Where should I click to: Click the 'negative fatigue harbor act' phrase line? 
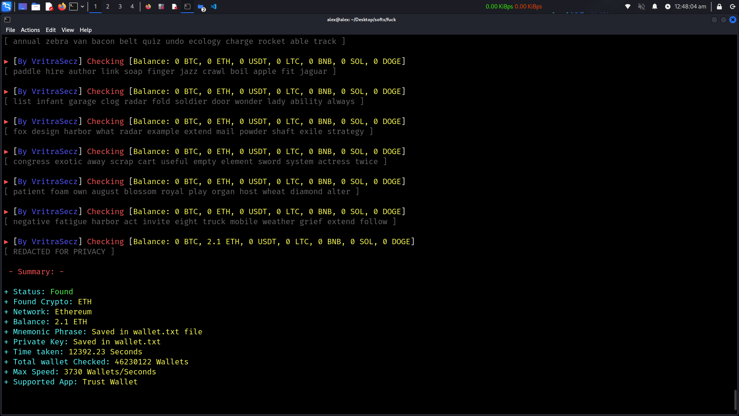[x=200, y=222]
